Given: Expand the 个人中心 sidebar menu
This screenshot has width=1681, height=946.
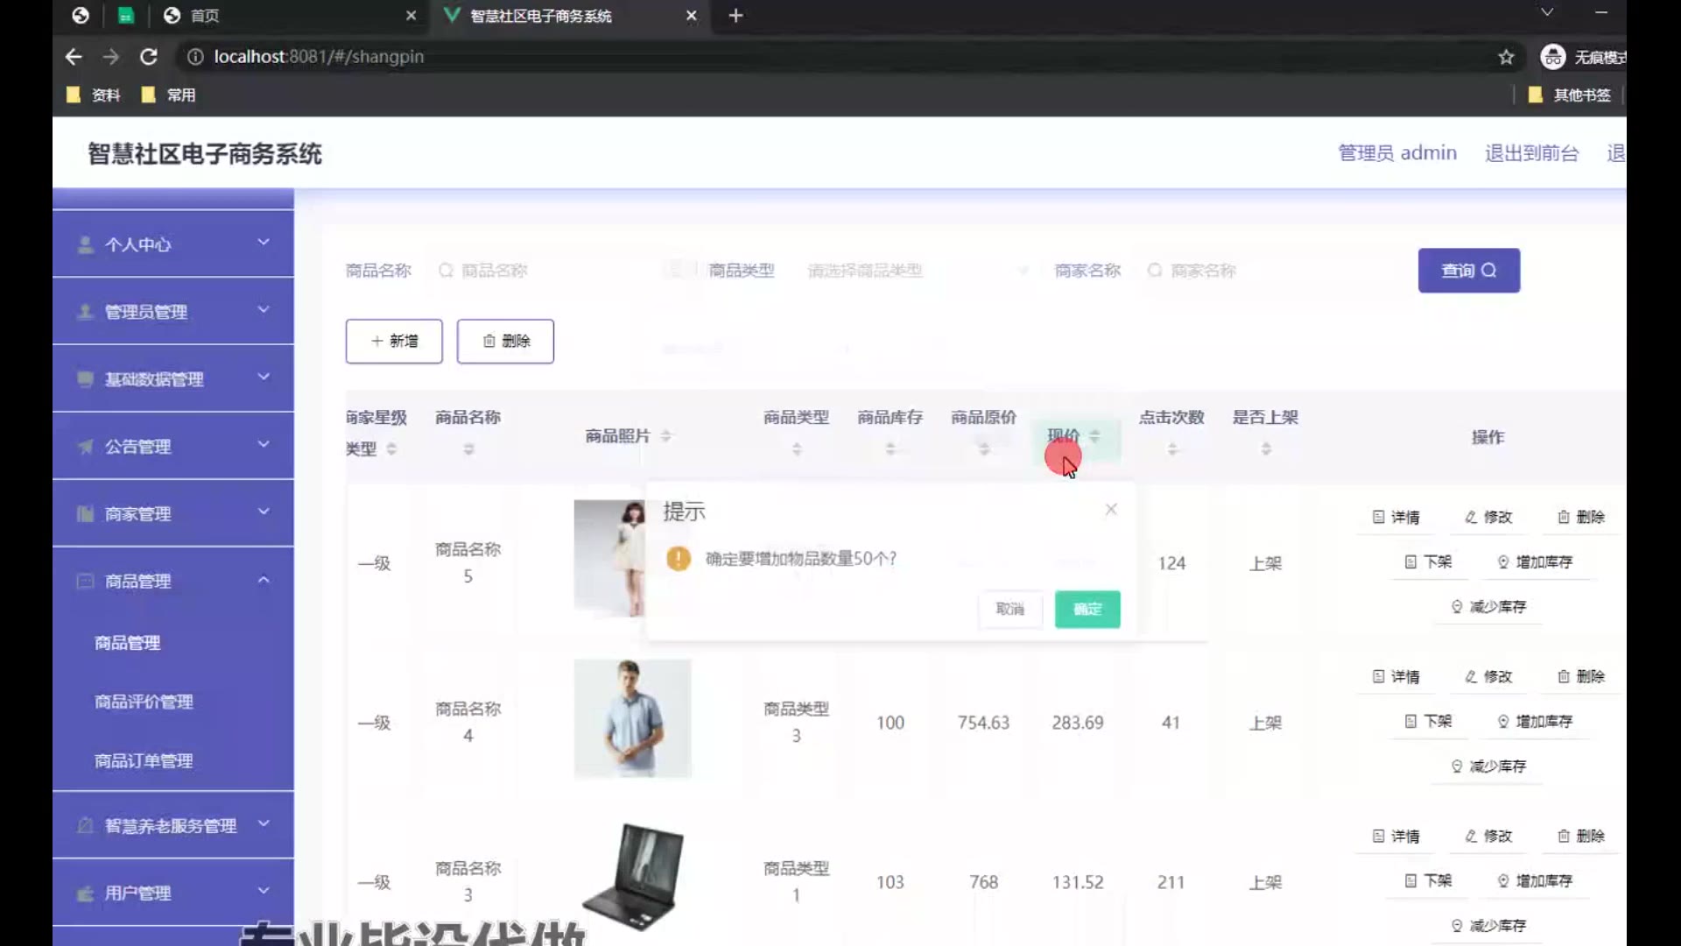Looking at the screenshot, I should pyautogui.click(x=173, y=244).
